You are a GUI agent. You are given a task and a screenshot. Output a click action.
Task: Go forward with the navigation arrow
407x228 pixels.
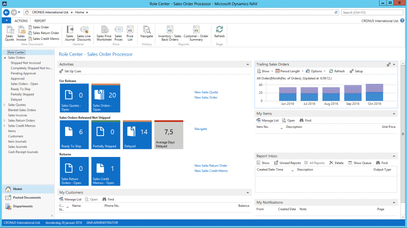click(14, 12)
